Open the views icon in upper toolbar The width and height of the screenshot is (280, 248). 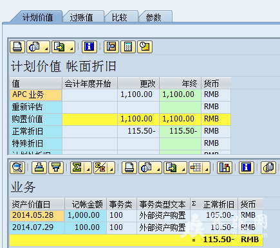point(35,47)
